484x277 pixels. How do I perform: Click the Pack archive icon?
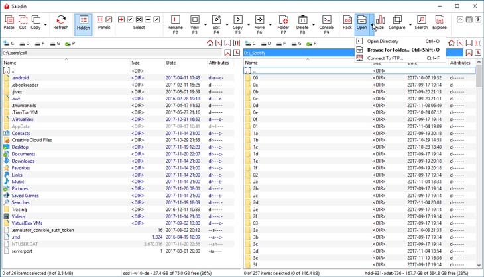(x=347, y=23)
